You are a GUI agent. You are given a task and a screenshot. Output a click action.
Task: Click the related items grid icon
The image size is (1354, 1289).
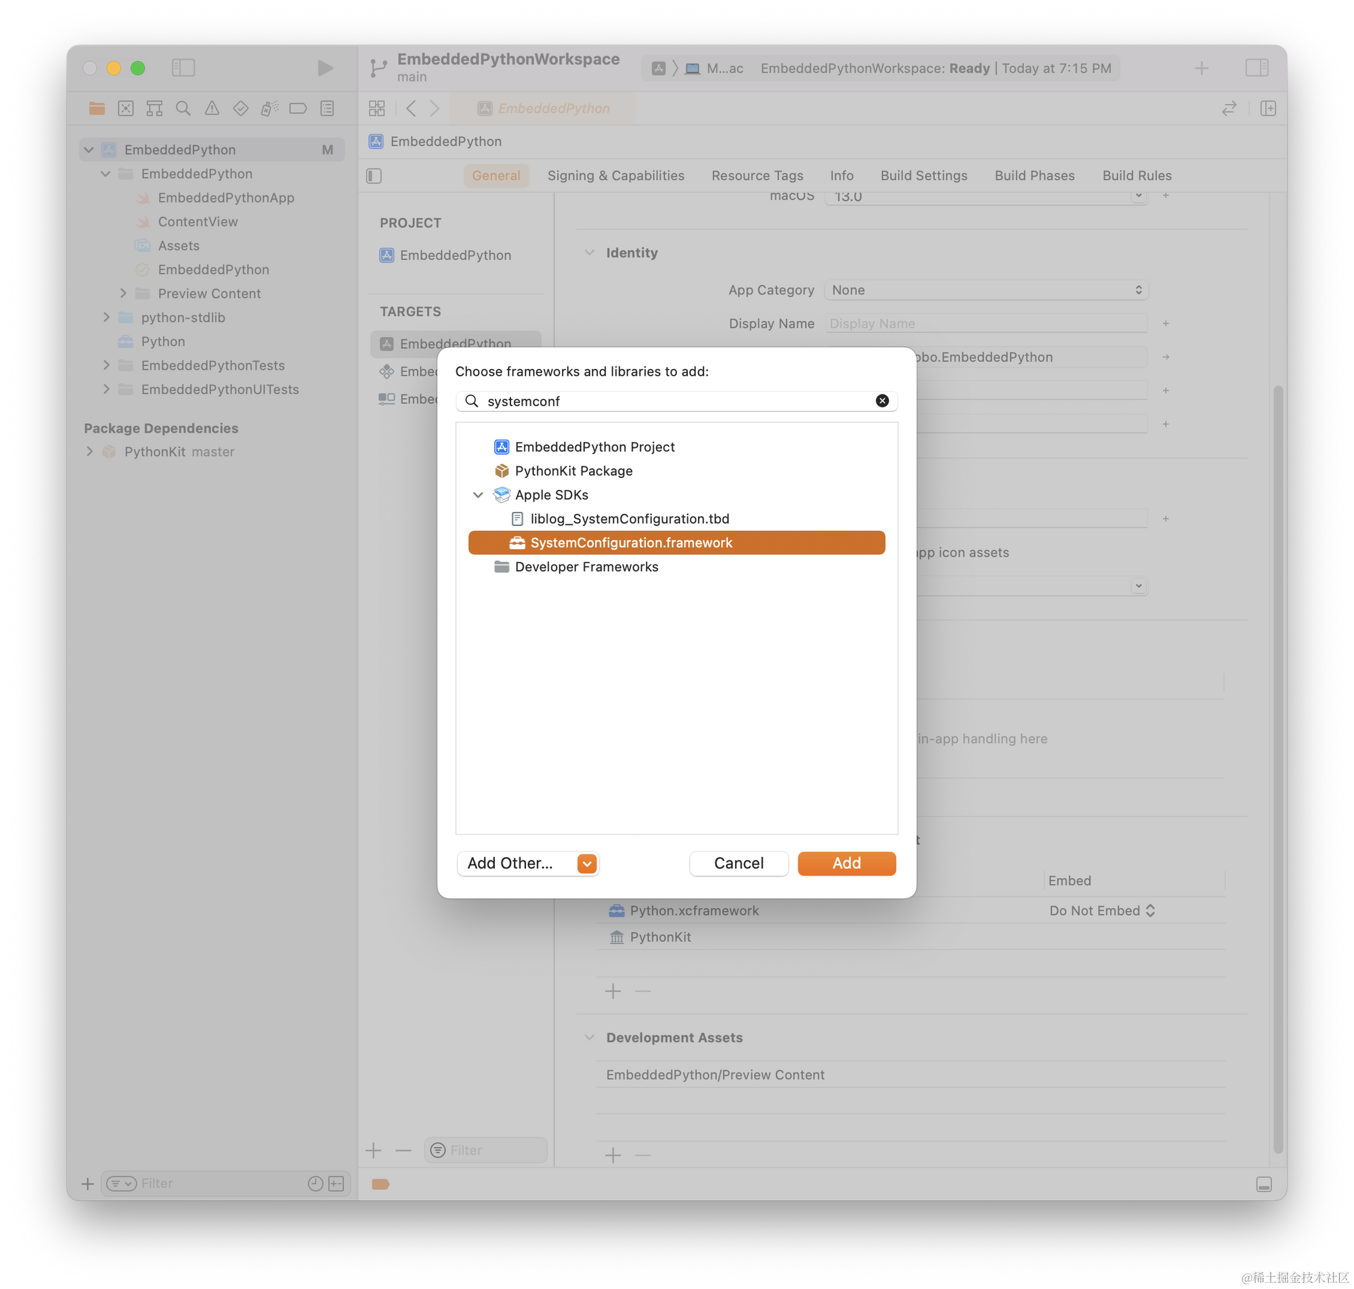376,108
